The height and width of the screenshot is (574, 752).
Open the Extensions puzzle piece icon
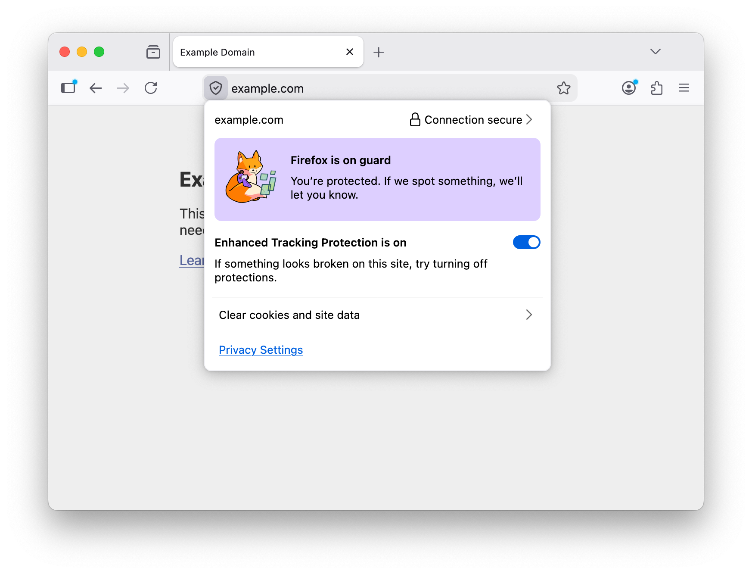[656, 88]
